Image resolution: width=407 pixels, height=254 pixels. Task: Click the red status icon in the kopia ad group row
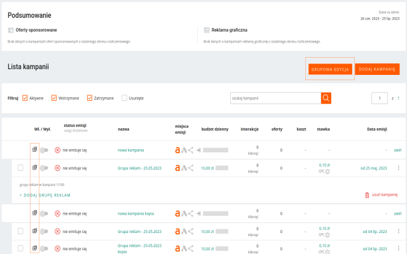pos(57,248)
